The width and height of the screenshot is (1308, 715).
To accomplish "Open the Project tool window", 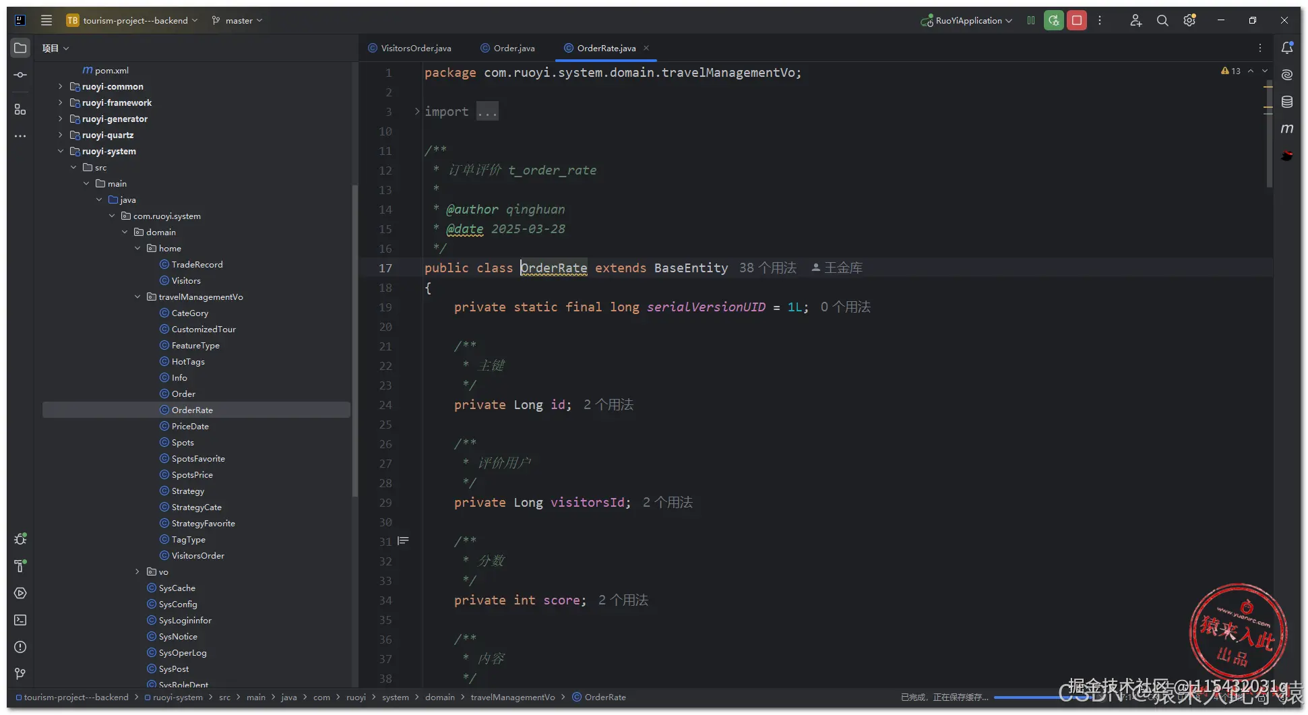I will click(20, 48).
